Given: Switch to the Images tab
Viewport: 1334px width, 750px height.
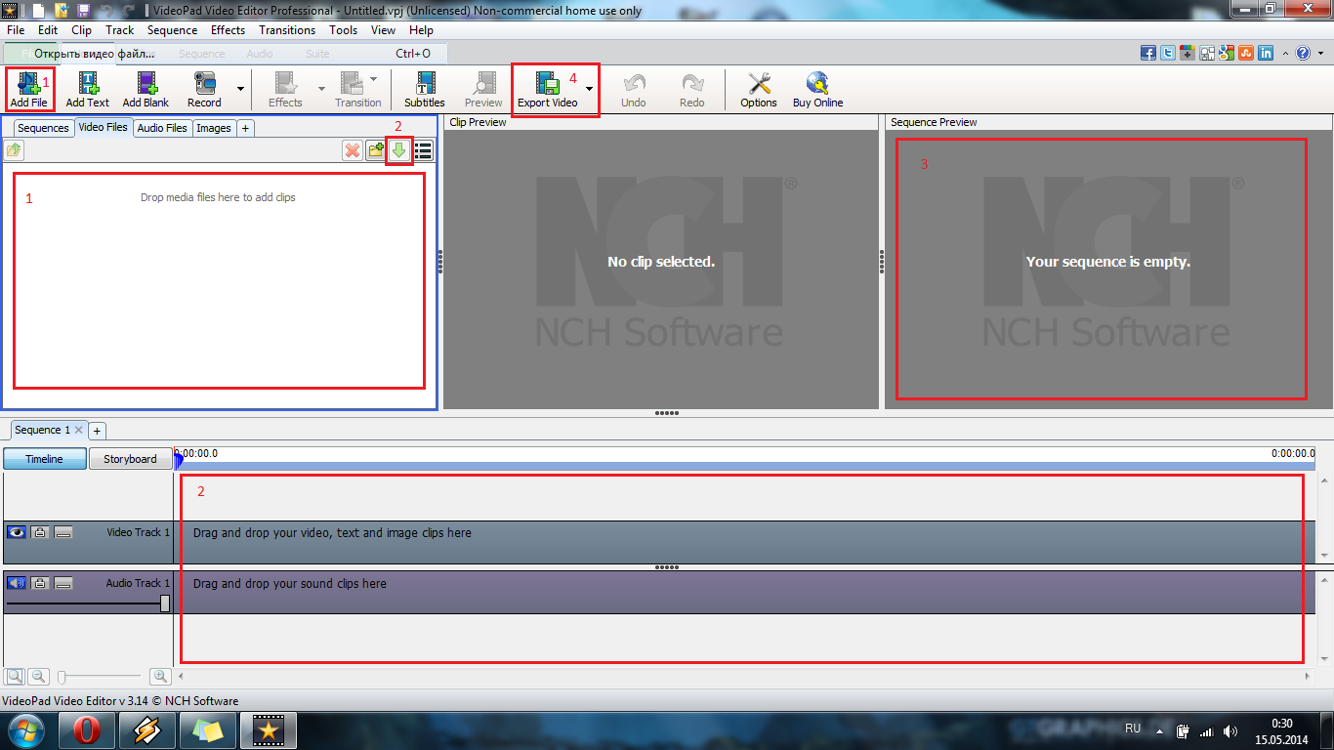Looking at the screenshot, I should (x=214, y=128).
